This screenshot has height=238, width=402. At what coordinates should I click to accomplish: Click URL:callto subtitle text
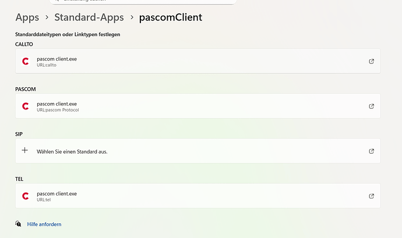tap(47, 65)
